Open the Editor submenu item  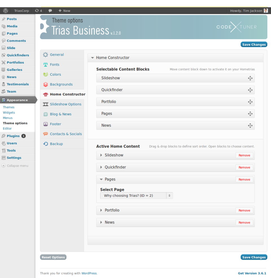point(7,129)
